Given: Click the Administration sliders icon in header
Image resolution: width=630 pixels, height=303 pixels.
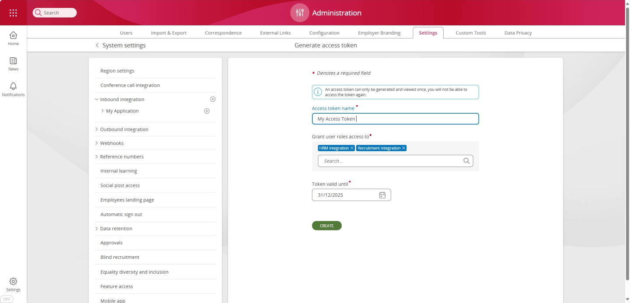Looking at the screenshot, I should pyautogui.click(x=299, y=12).
